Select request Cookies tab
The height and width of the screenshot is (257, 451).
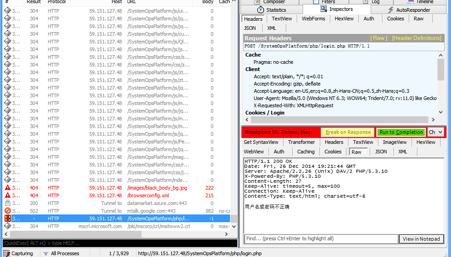395,19
